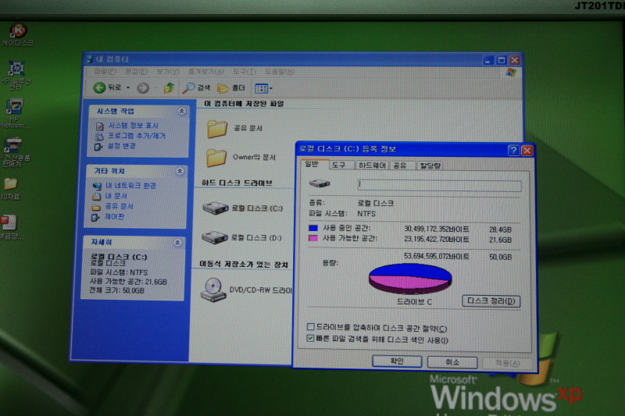625x416 pixels.
Task: Click 설정 변경 link
Action: (x=121, y=146)
